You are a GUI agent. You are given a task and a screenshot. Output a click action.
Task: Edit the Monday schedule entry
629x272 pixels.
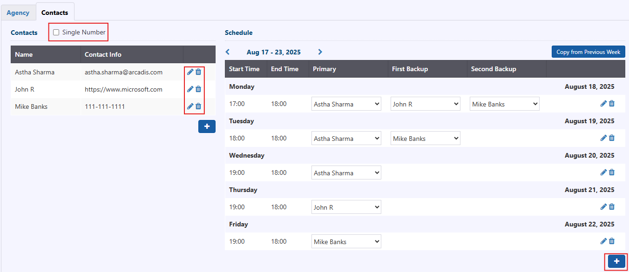click(x=603, y=104)
